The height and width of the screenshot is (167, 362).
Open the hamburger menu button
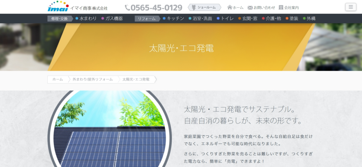tap(350, 7)
